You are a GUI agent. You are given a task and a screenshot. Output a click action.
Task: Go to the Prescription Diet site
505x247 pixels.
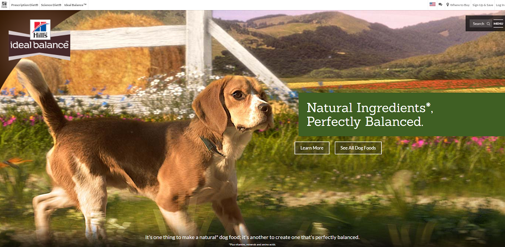pyautogui.click(x=24, y=5)
